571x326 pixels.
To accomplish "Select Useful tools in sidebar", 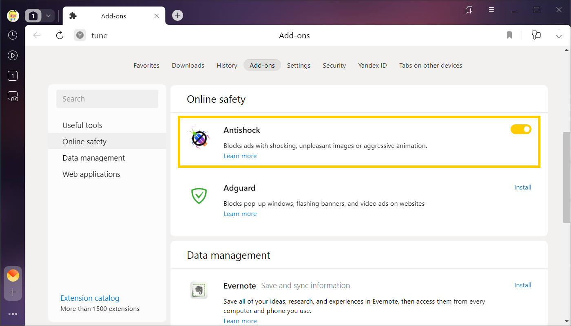I will (x=107, y=125).
